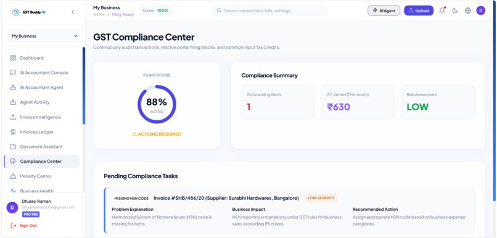
Task: Click the Business Impact heading
Action: [x=248, y=209]
